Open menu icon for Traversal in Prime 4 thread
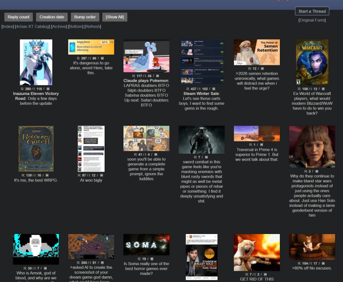 pos(261,145)
